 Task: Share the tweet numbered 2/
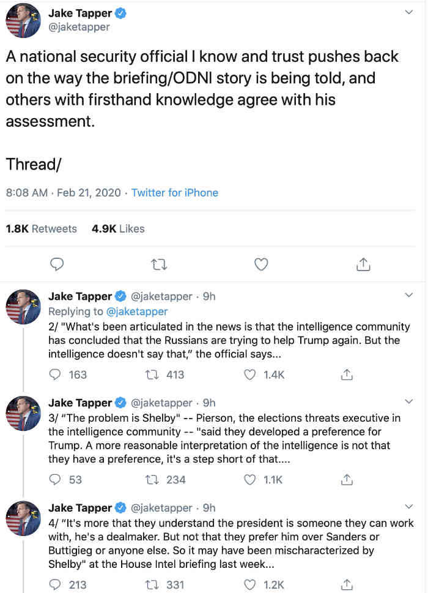point(347,375)
